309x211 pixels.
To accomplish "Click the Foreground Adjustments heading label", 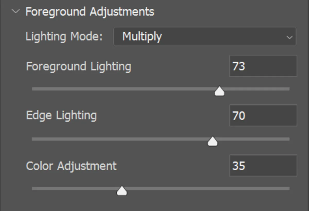I will [90, 11].
